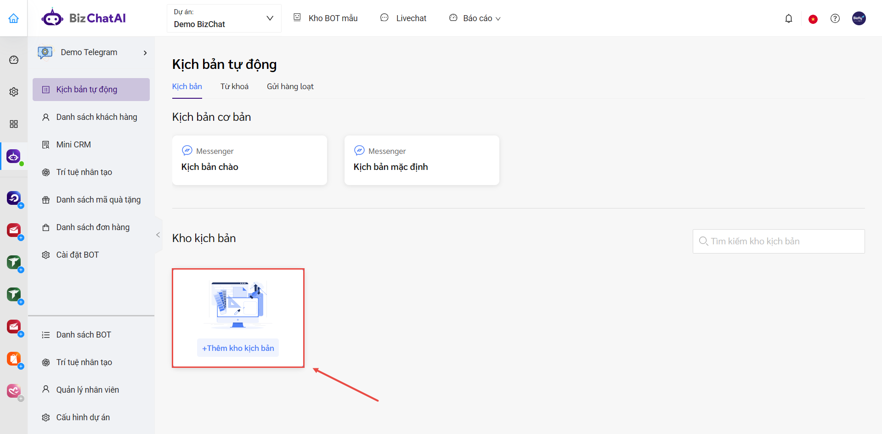882x434 pixels.
Task: Expand Demo Telegram chevron
Action: [x=145, y=53]
